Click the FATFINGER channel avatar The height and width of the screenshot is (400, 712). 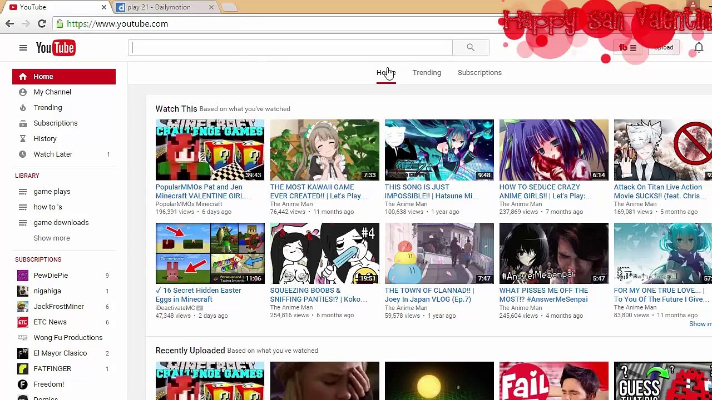click(23, 368)
